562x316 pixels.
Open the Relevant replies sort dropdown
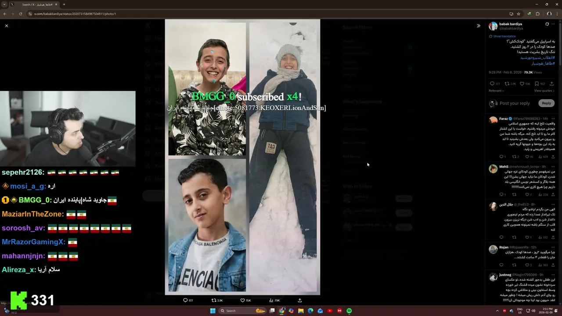coord(496,91)
